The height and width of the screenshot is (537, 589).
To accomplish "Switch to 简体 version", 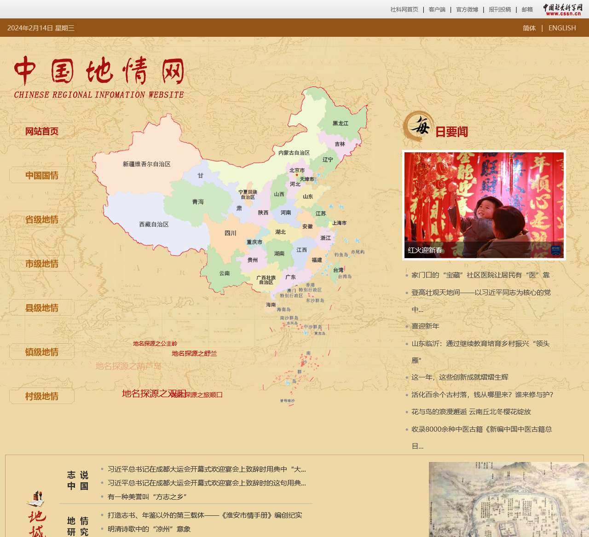I will click(529, 28).
